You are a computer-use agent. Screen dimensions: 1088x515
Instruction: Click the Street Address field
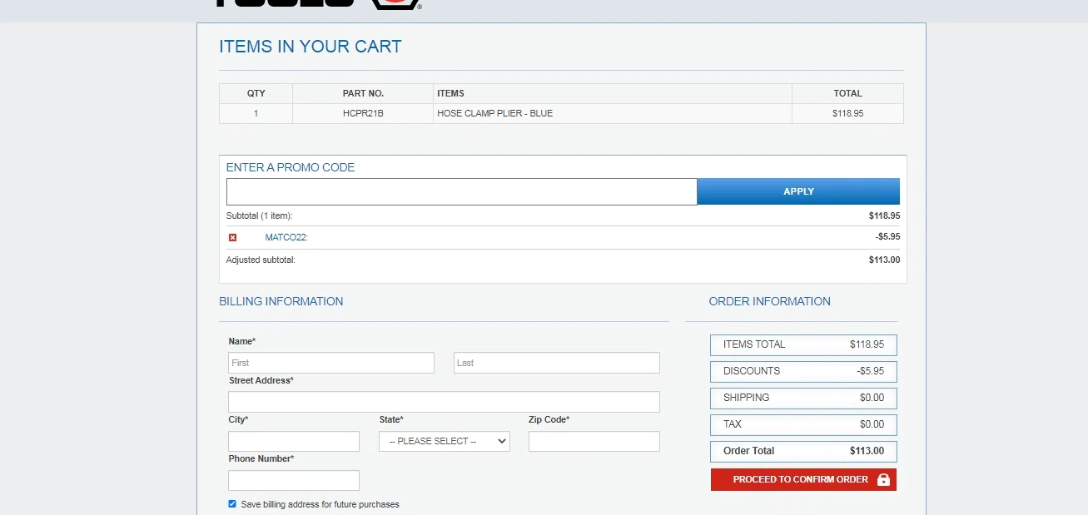444,402
